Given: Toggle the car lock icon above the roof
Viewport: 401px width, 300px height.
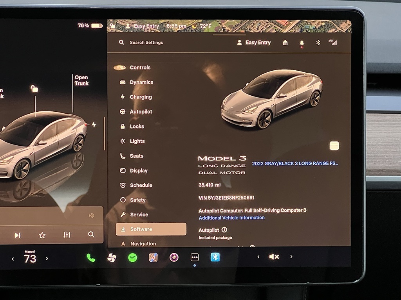Looking at the screenshot, I should pyautogui.click(x=35, y=89).
